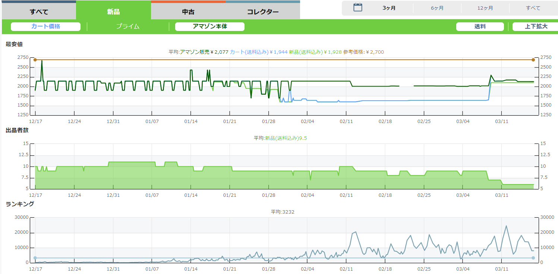Toggle the 送料 shipping option
558x274 pixels.
(x=480, y=26)
